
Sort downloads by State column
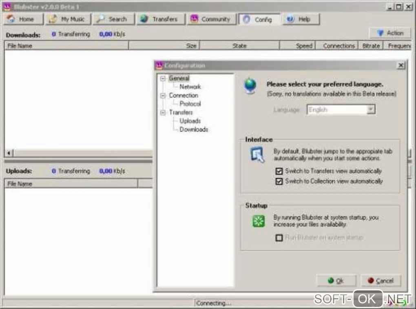click(x=239, y=46)
